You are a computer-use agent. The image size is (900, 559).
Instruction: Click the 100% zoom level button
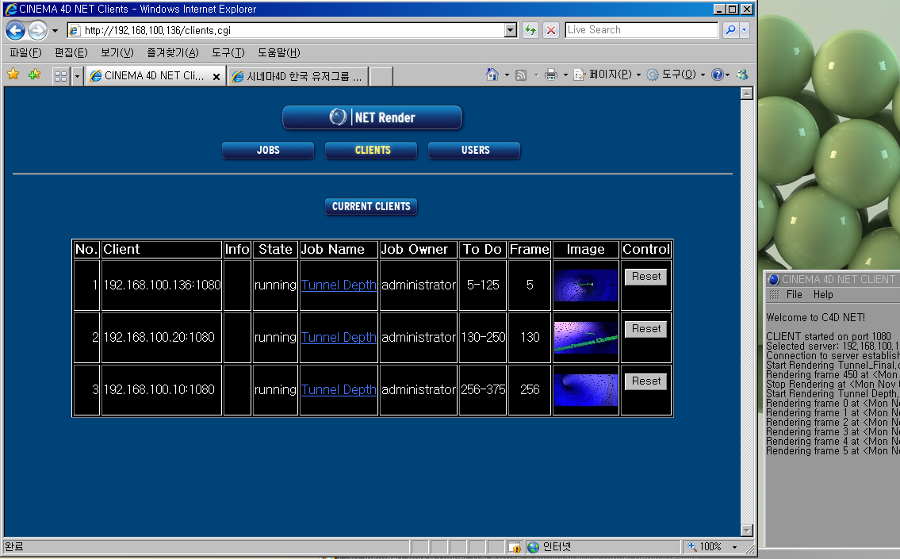(x=706, y=547)
